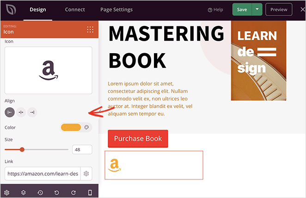Click the green Save button
This screenshot has height=198, width=306.
click(x=242, y=10)
